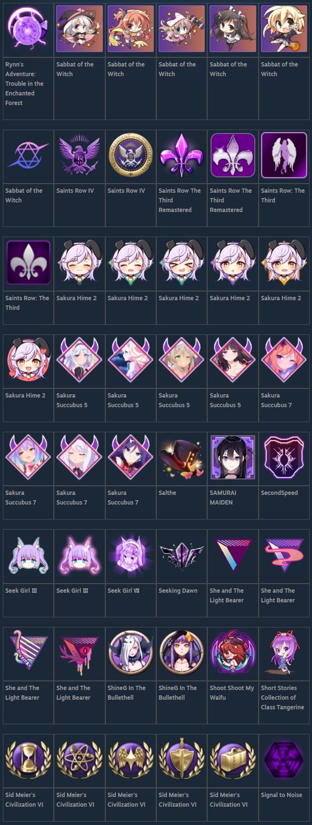Click the Saints Row IV presidential seal badge

click(x=130, y=155)
